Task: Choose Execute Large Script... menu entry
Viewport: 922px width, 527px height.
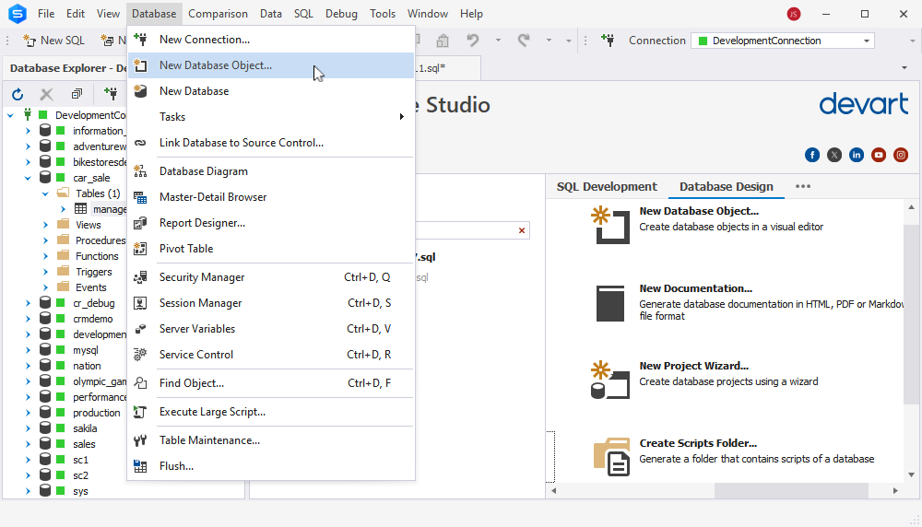Action: [x=271, y=412]
